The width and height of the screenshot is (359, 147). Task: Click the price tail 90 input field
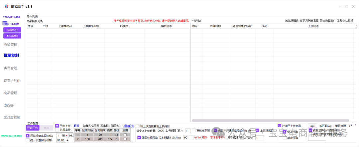point(188,138)
